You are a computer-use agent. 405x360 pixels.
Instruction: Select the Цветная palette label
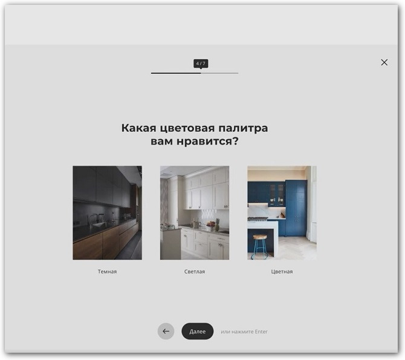pyautogui.click(x=282, y=272)
